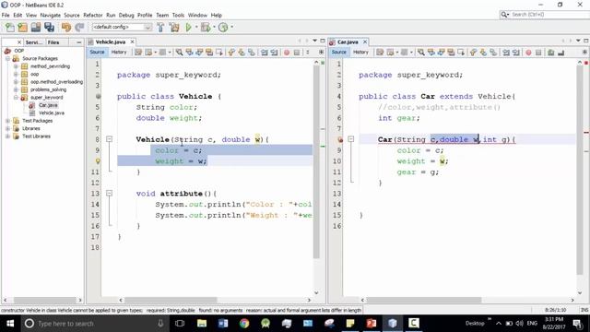
Task: Collapse the super_keyword package node
Action: (16, 98)
